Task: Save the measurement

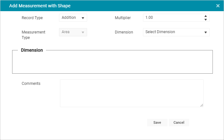Action: point(157,122)
